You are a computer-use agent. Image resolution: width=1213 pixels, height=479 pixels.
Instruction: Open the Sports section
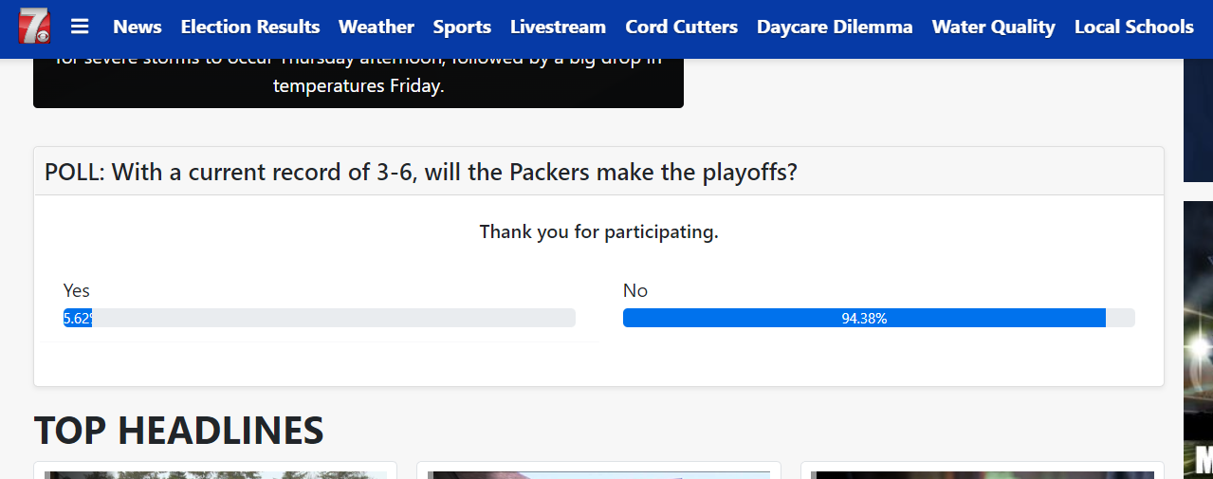(x=462, y=27)
